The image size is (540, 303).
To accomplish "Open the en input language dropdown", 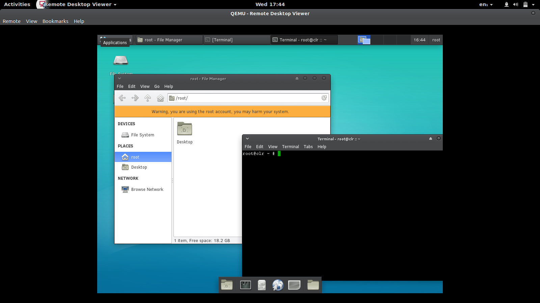I will (x=486, y=4).
